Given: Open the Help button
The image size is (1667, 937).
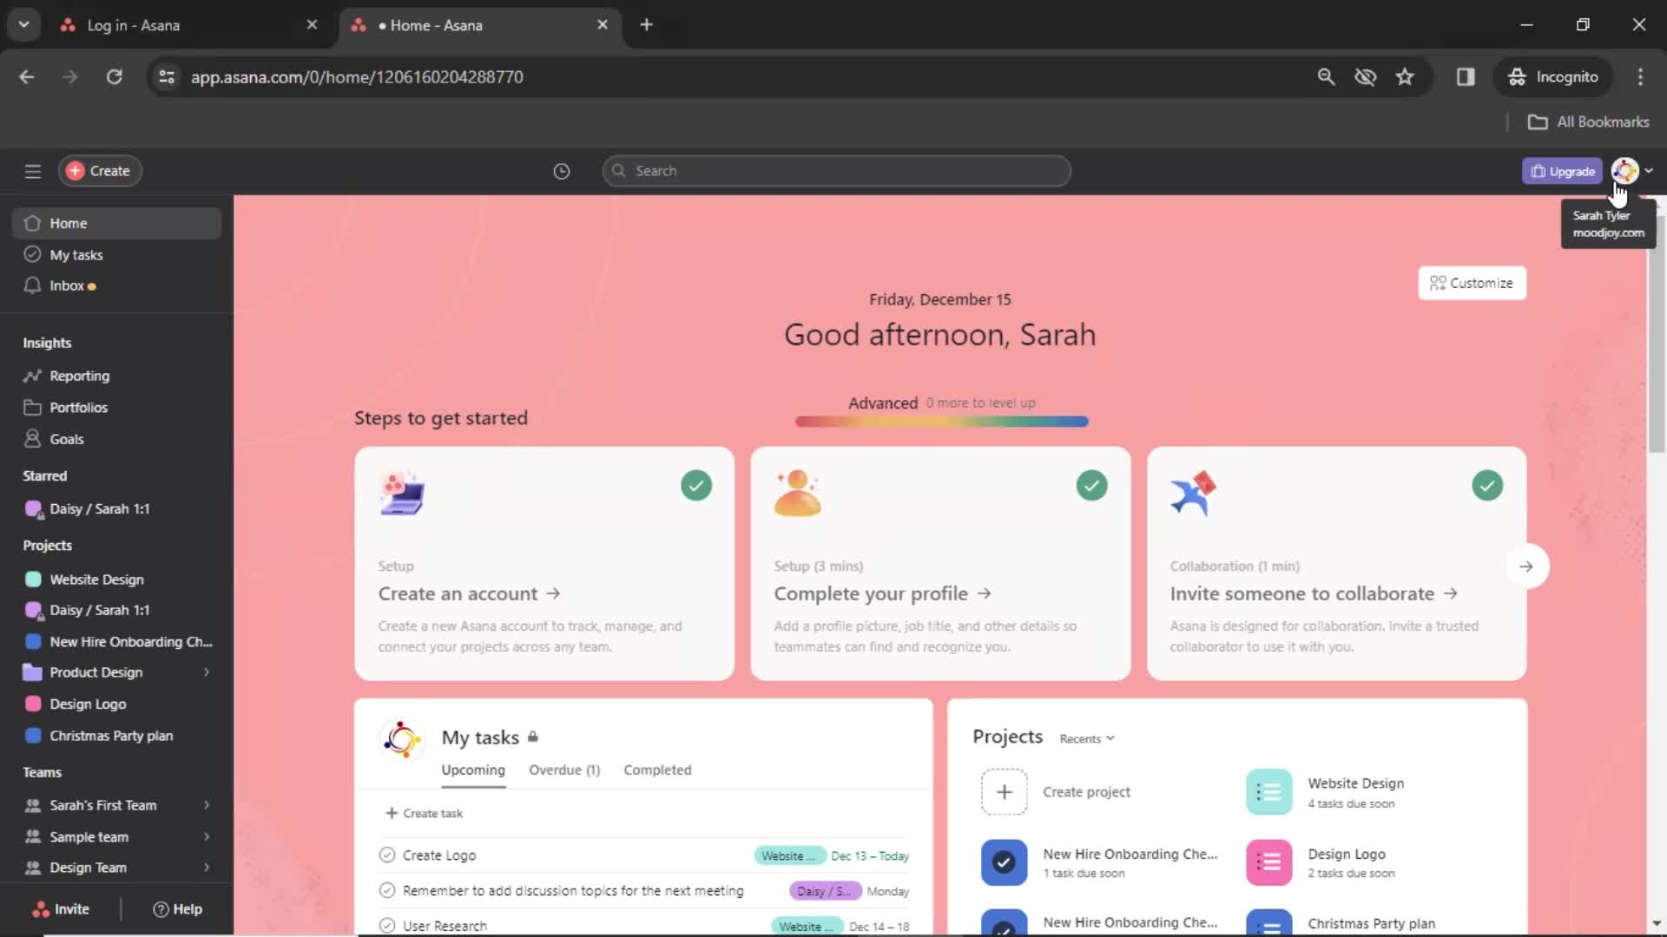Looking at the screenshot, I should click(x=177, y=909).
